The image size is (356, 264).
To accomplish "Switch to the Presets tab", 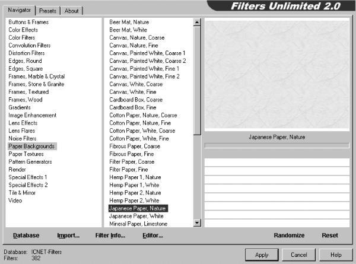I will 47,11.
